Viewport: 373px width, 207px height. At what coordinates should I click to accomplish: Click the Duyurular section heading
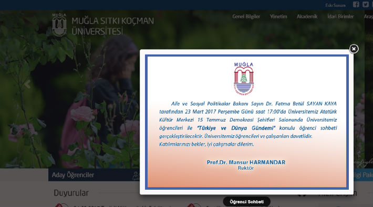[x=71, y=193]
